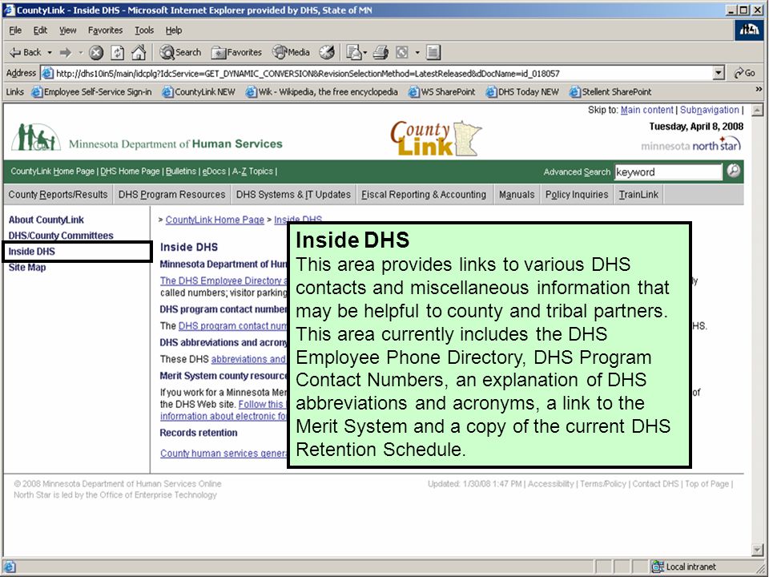Click the Windows flag logo below title bar
The image size is (769, 577).
(749, 30)
